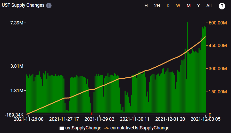Click the red negative bar on the chart

click(x=92, y=114)
